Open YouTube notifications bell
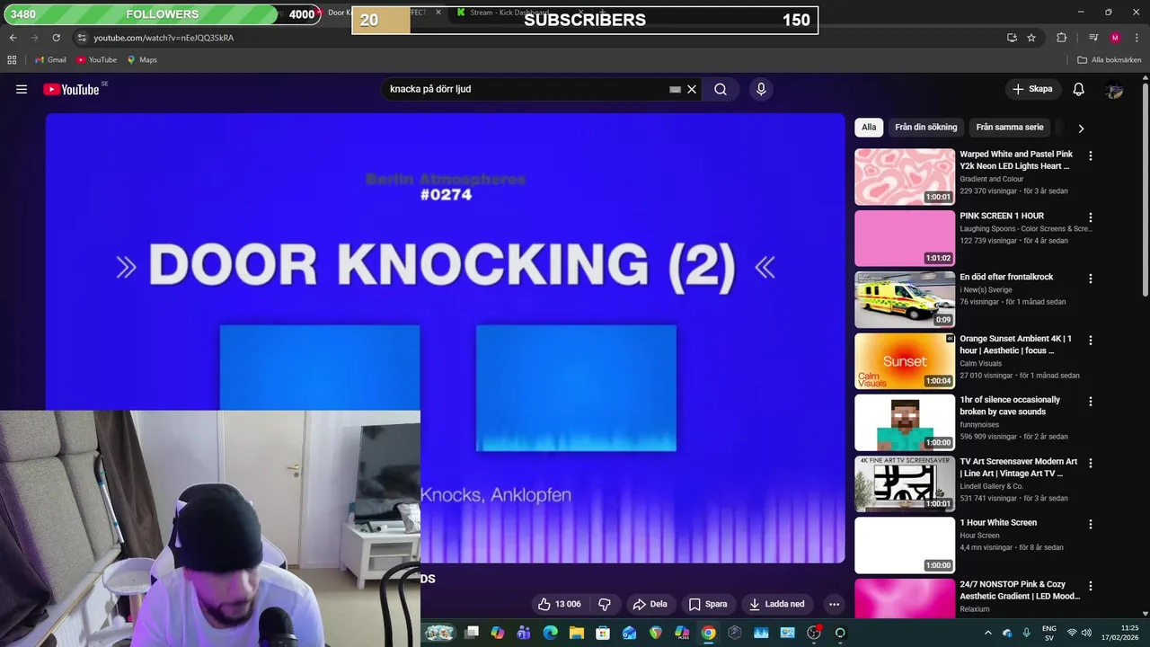Image resolution: width=1150 pixels, height=647 pixels. 1079,89
